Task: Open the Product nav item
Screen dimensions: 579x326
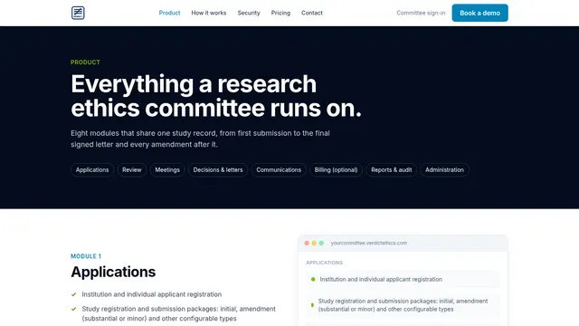Action: point(169,13)
